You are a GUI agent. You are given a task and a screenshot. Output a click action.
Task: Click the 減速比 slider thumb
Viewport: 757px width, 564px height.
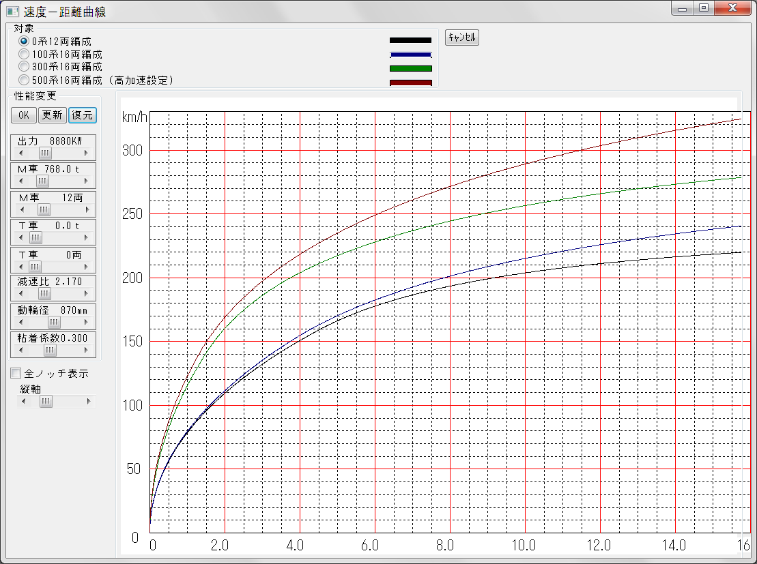coord(44,294)
